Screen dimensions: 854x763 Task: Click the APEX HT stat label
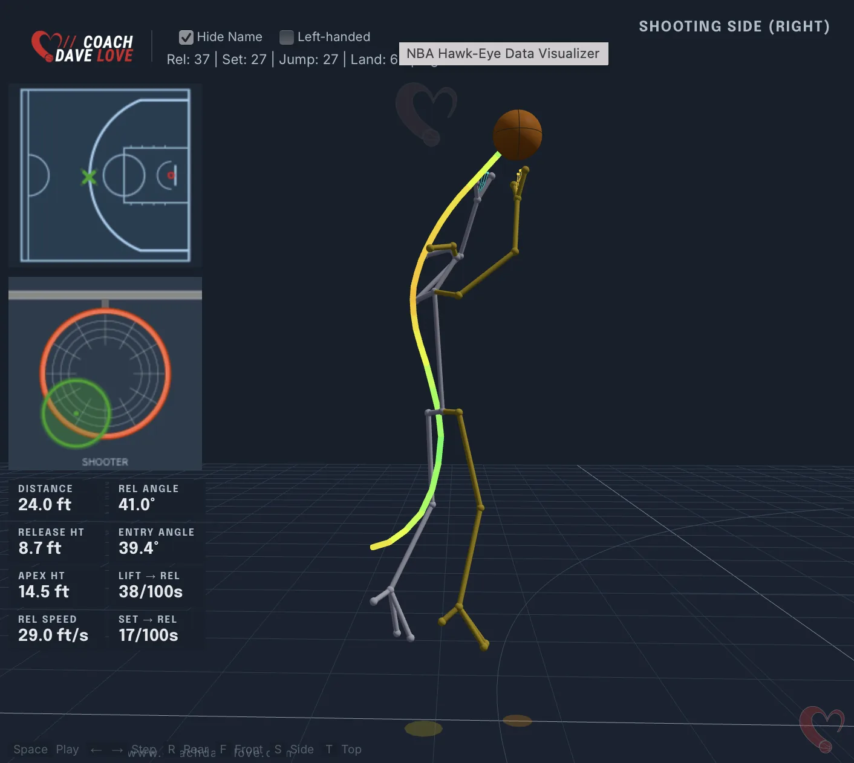41,576
